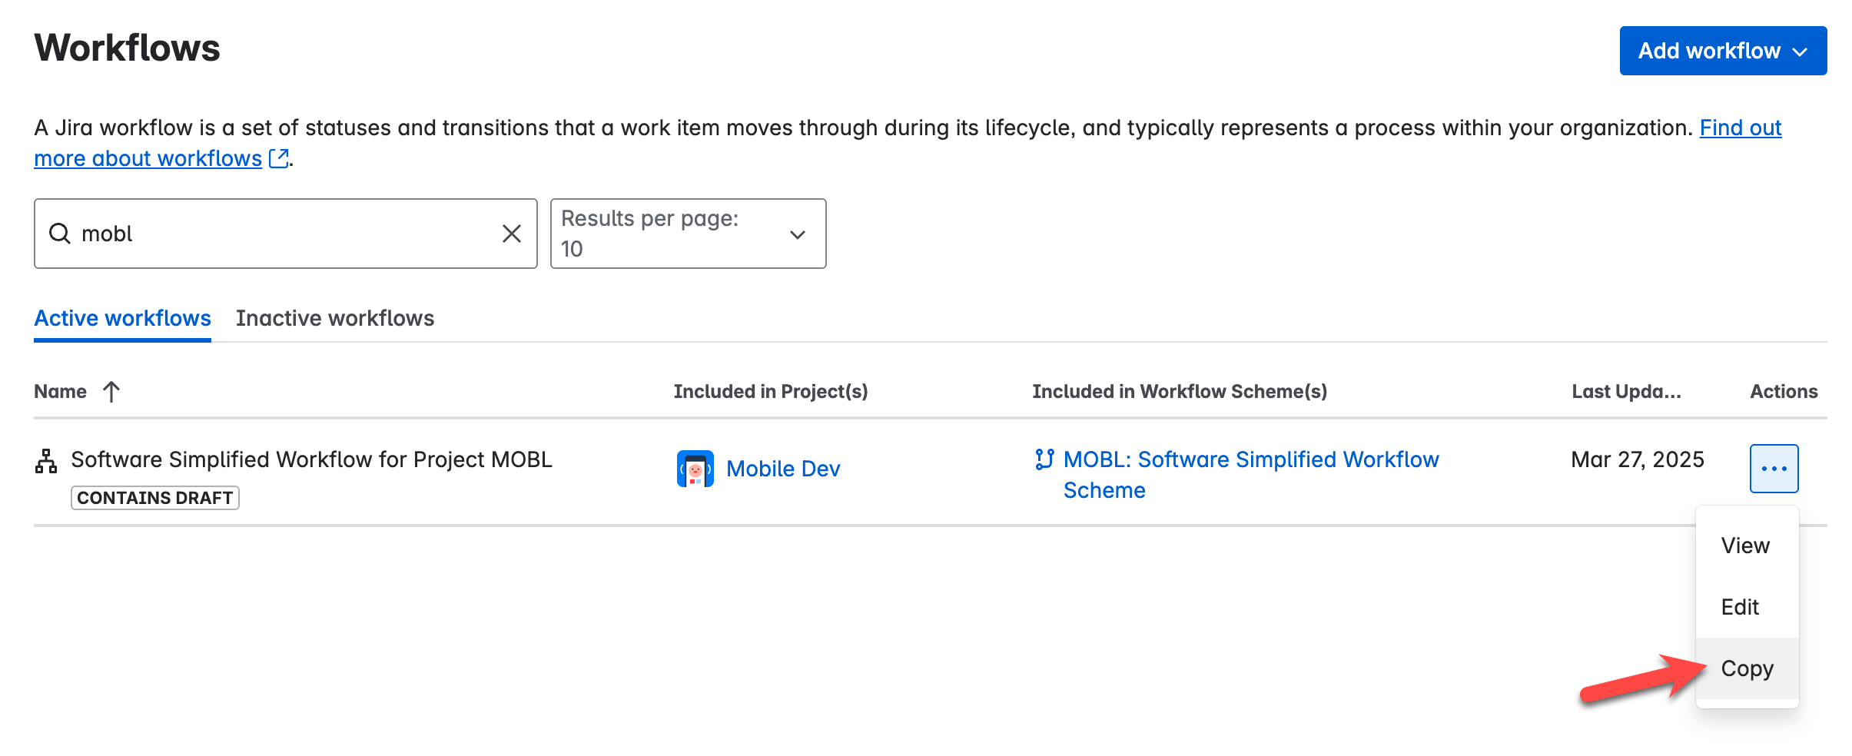Select the Active workflows tab
Screen dimensions: 1852x756
[x=121, y=318]
